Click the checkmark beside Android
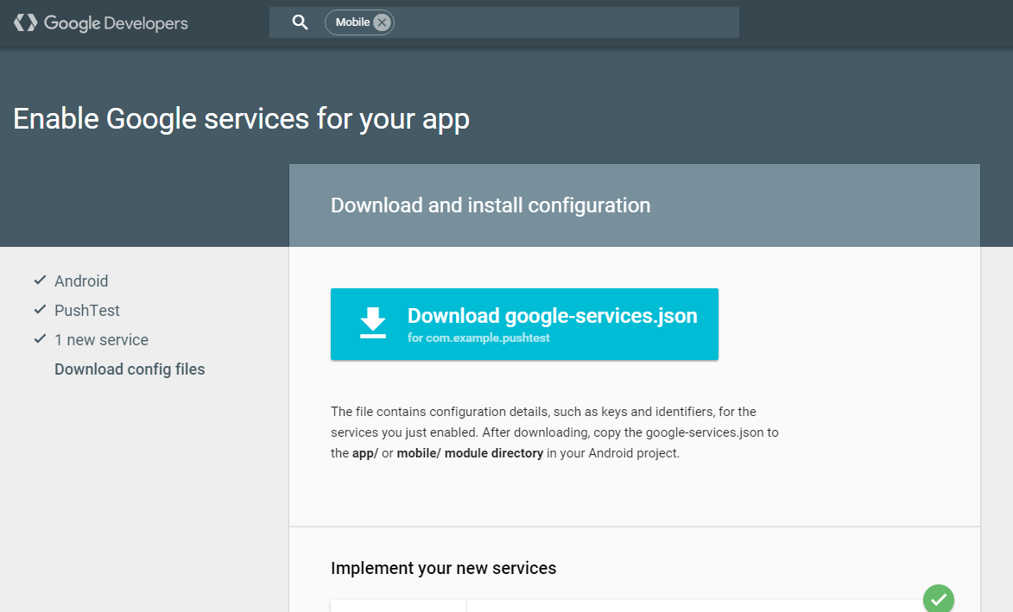The image size is (1013, 612). pyautogui.click(x=40, y=281)
